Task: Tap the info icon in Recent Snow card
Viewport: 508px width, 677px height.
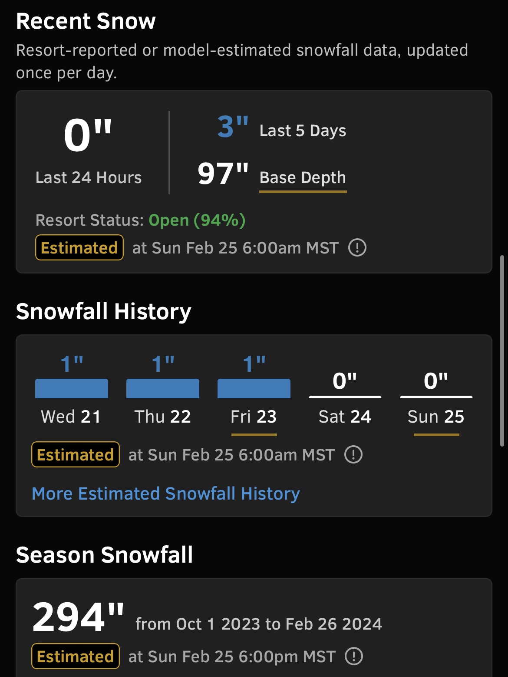Action: (x=357, y=248)
